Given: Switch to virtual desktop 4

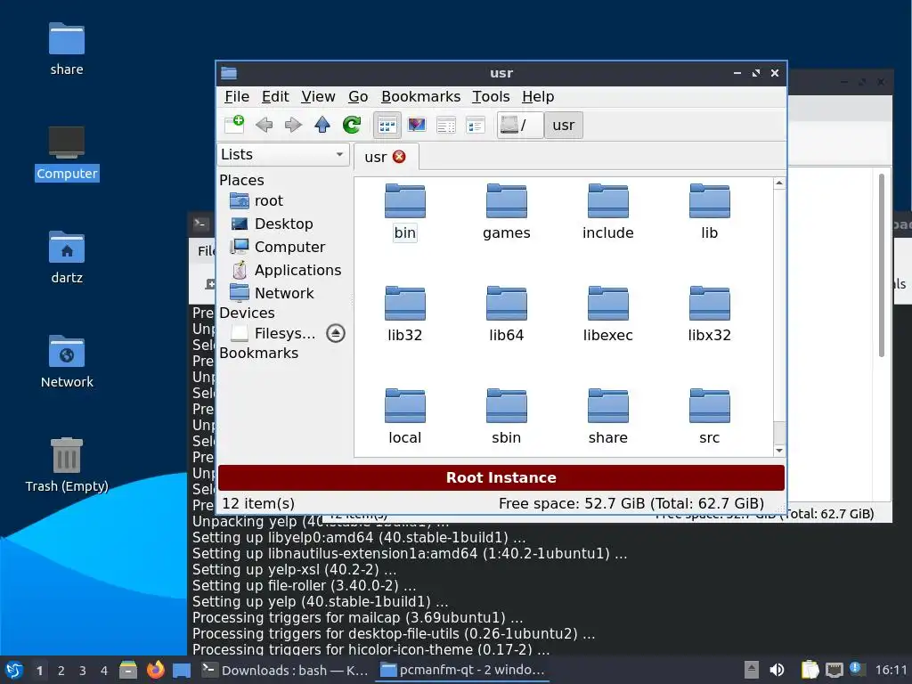Looking at the screenshot, I should [104, 671].
